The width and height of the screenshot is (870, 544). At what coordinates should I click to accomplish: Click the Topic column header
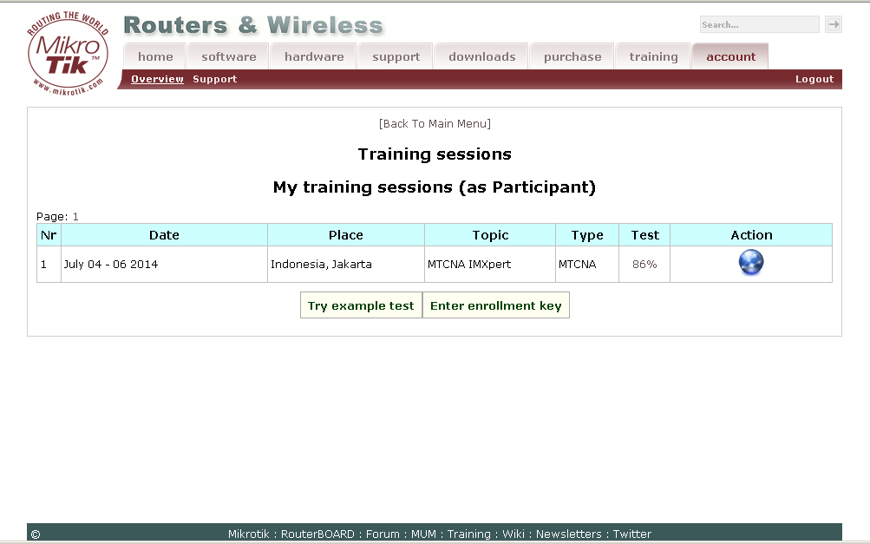click(x=490, y=235)
